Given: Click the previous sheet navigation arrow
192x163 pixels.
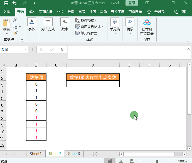Looking at the screenshot, I should [x=6, y=154].
